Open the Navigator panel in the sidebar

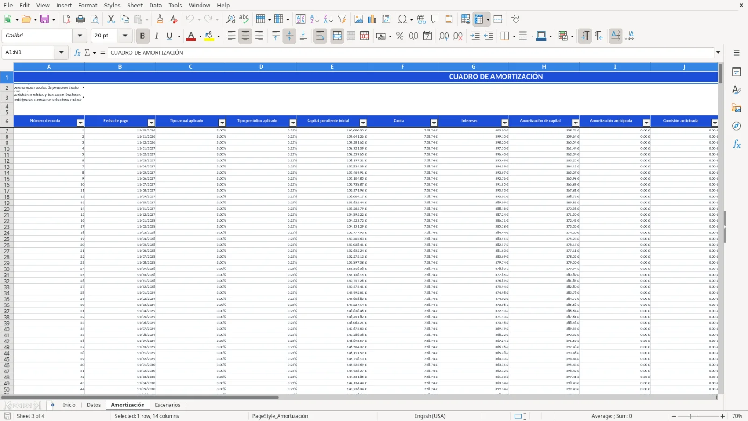(x=736, y=126)
